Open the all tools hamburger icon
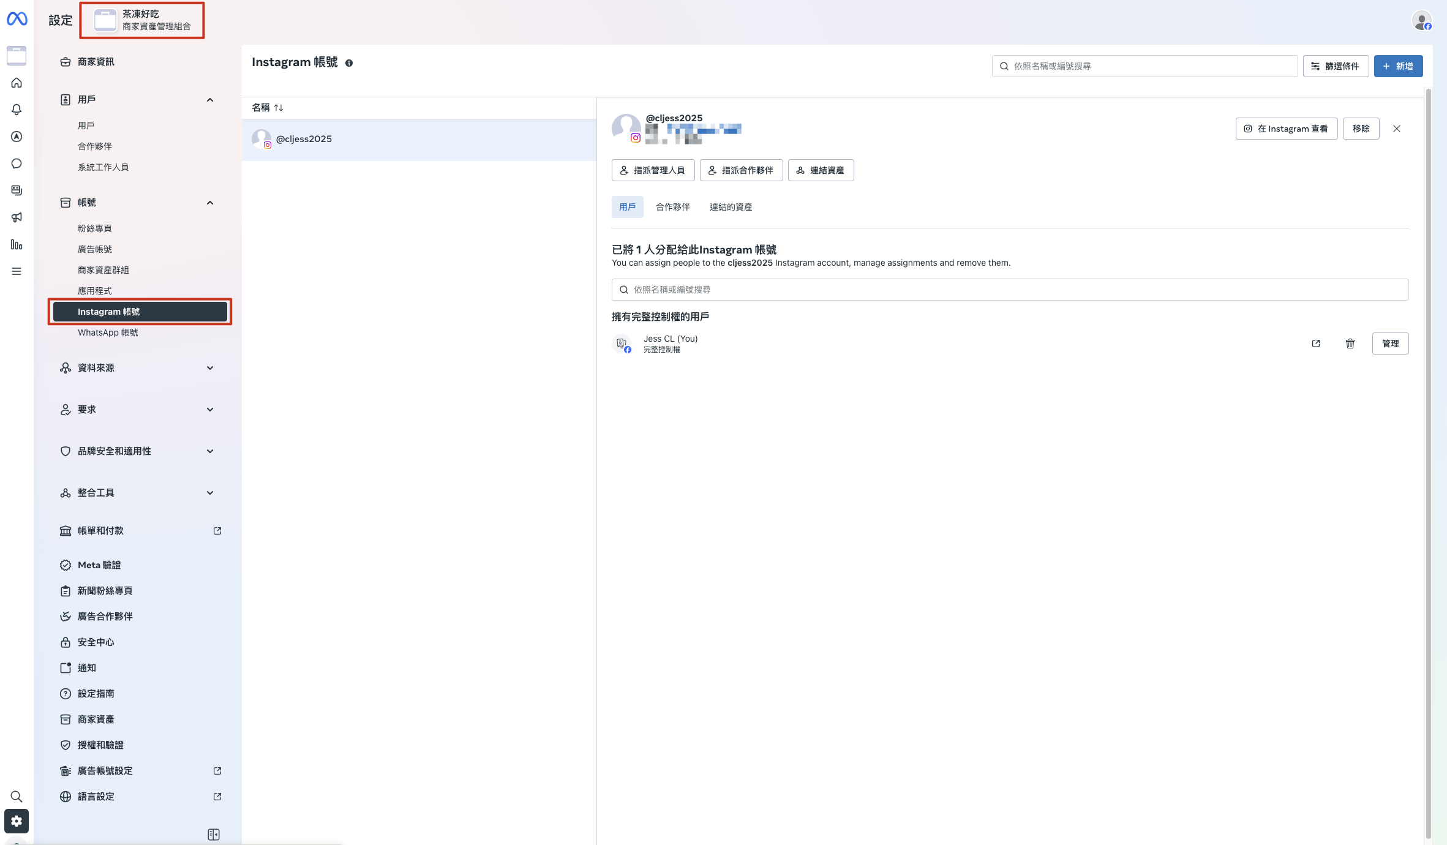 [x=17, y=271]
